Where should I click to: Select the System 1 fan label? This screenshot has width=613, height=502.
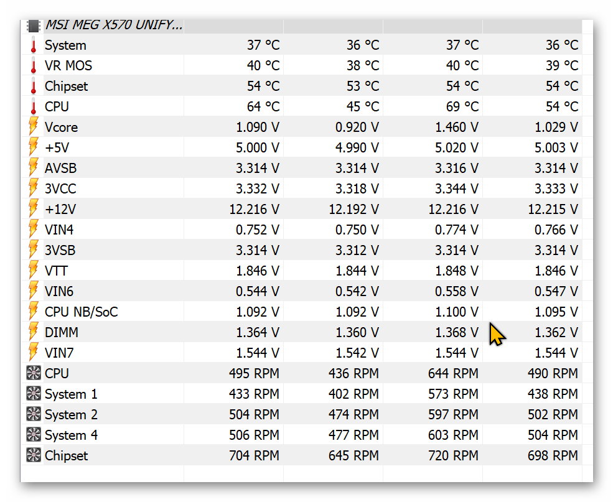click(x=71, y=394)
